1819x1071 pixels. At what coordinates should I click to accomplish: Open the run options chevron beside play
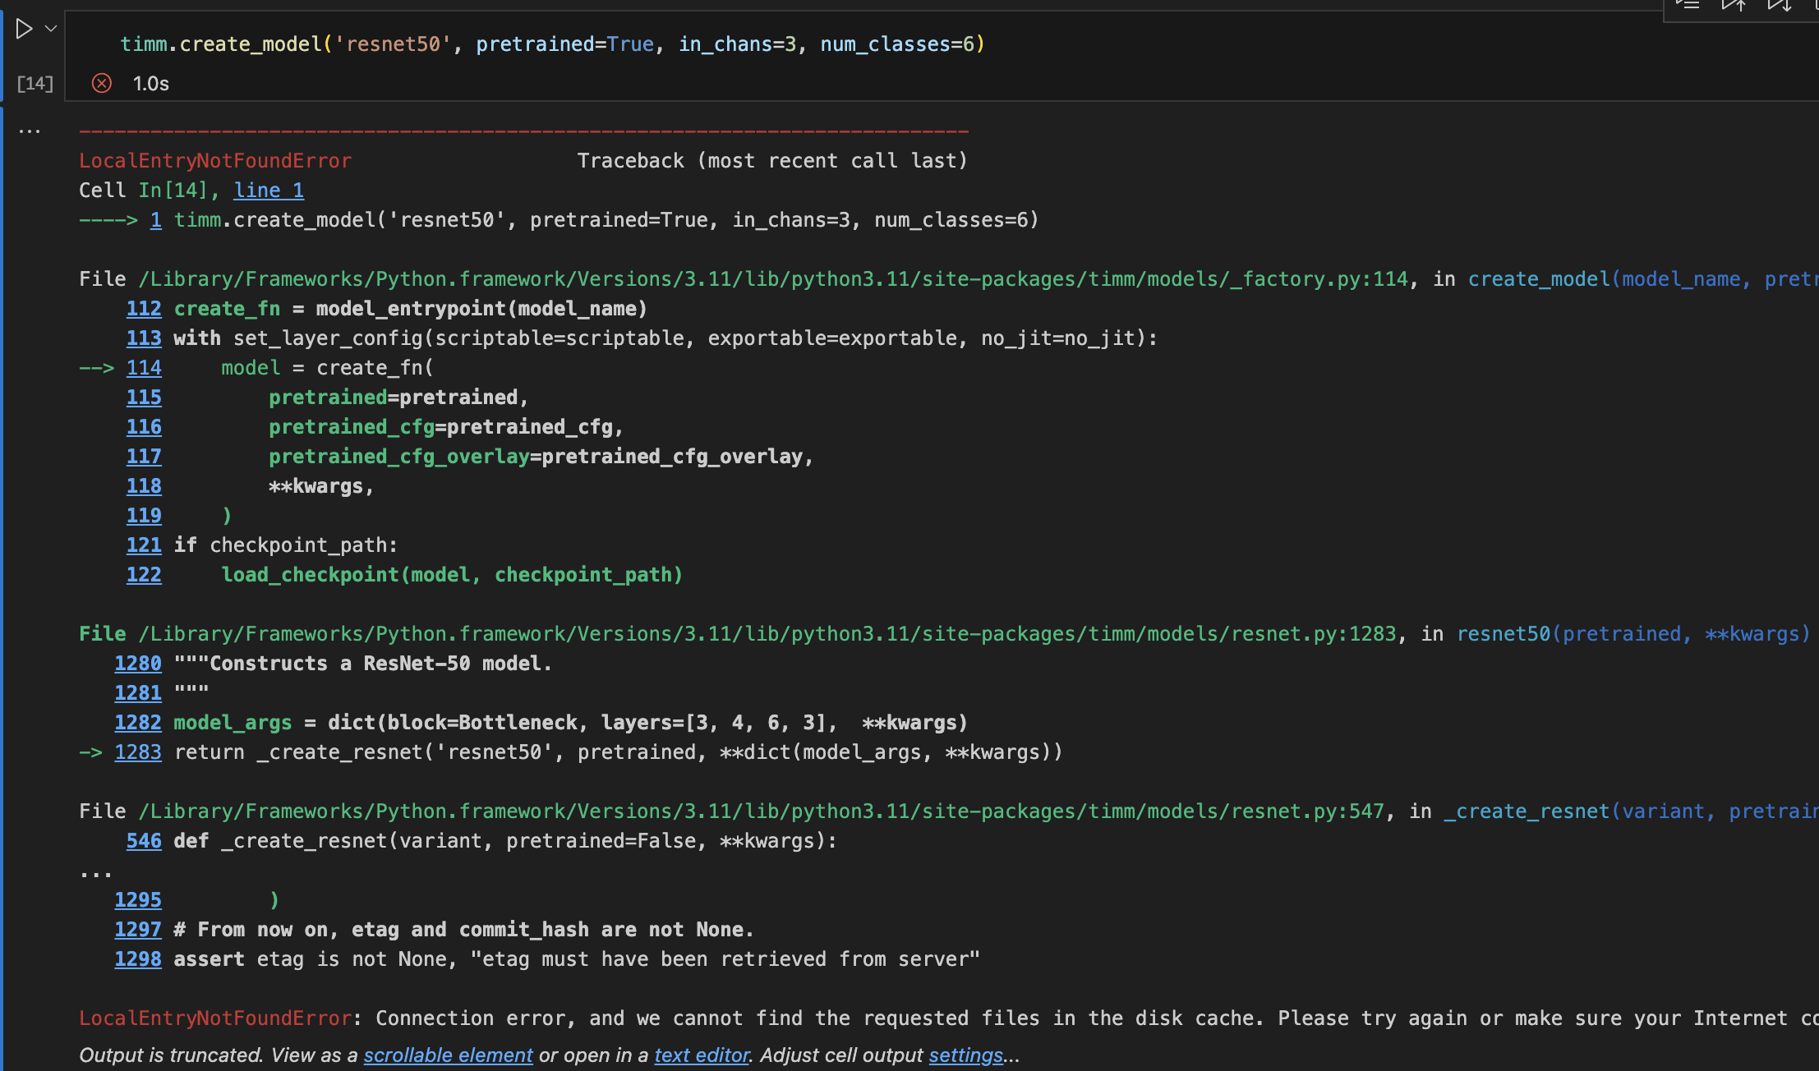51,29
